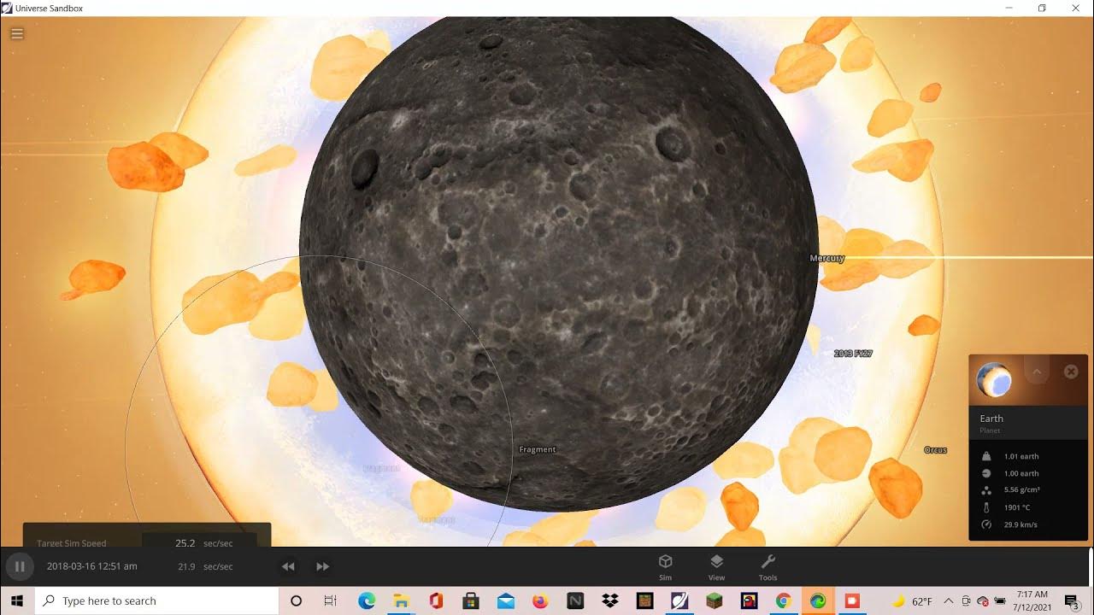Click the mass weight icon

[986, 456]
